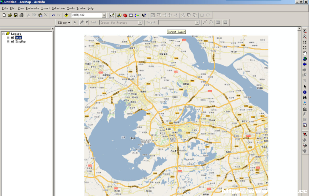Screen dimensions: 309x196
Task: Open the Insert menu
Action: pyautogui.click(x=45, y=8)
